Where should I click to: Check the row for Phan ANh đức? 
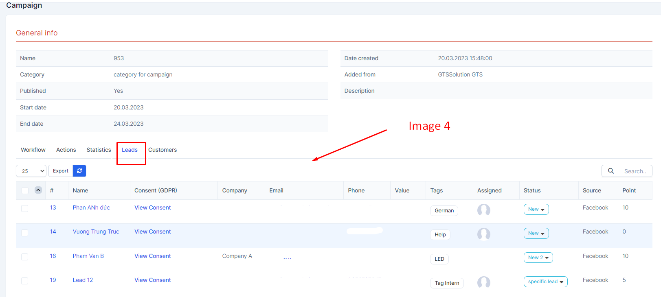tap(25, 208)
